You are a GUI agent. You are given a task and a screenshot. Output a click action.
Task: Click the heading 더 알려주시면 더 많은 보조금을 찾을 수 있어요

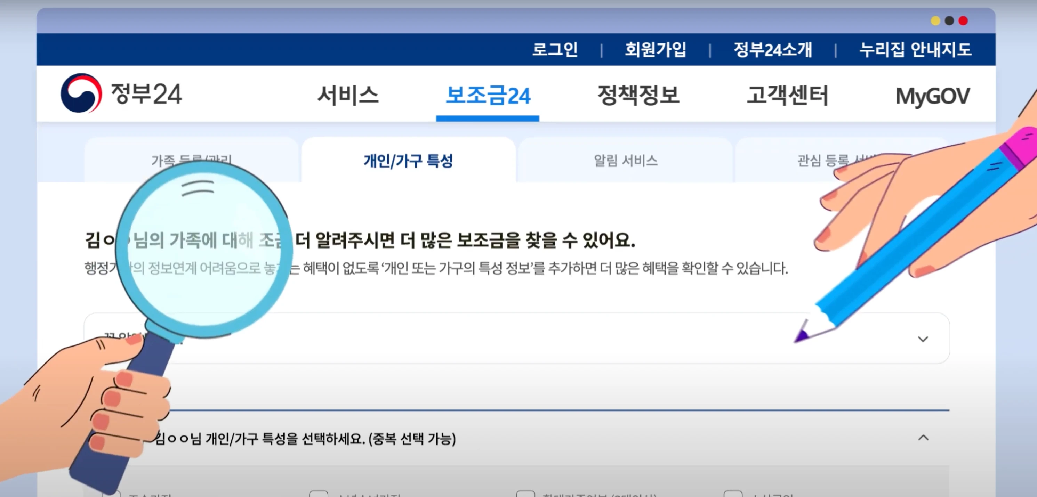tap(465, 240)
